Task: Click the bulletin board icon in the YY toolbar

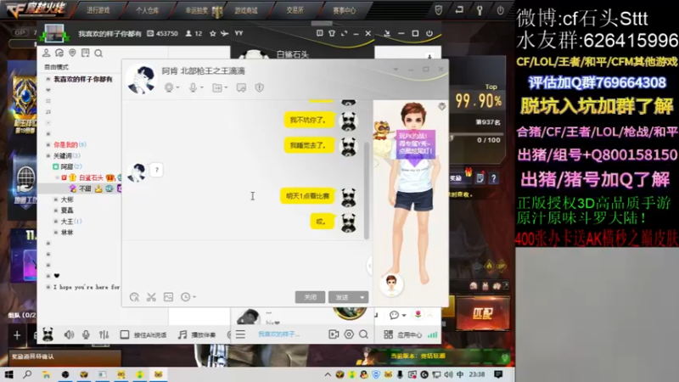Action: point(86,53)
